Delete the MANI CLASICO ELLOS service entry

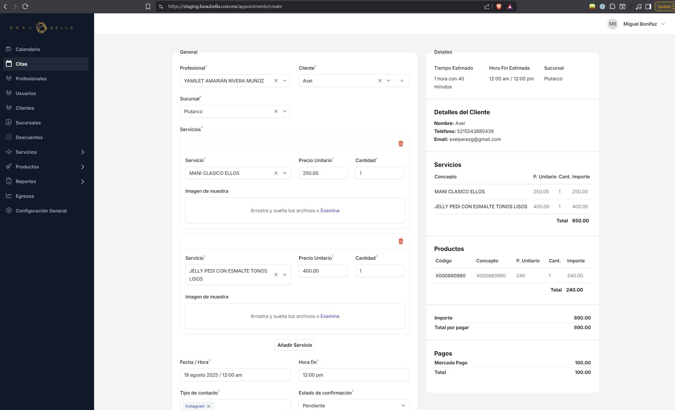[x=400, y=144]
